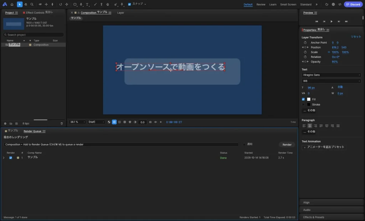Select the Brush tool
Viewport: 365px width, 221px height.
point(95,4)
